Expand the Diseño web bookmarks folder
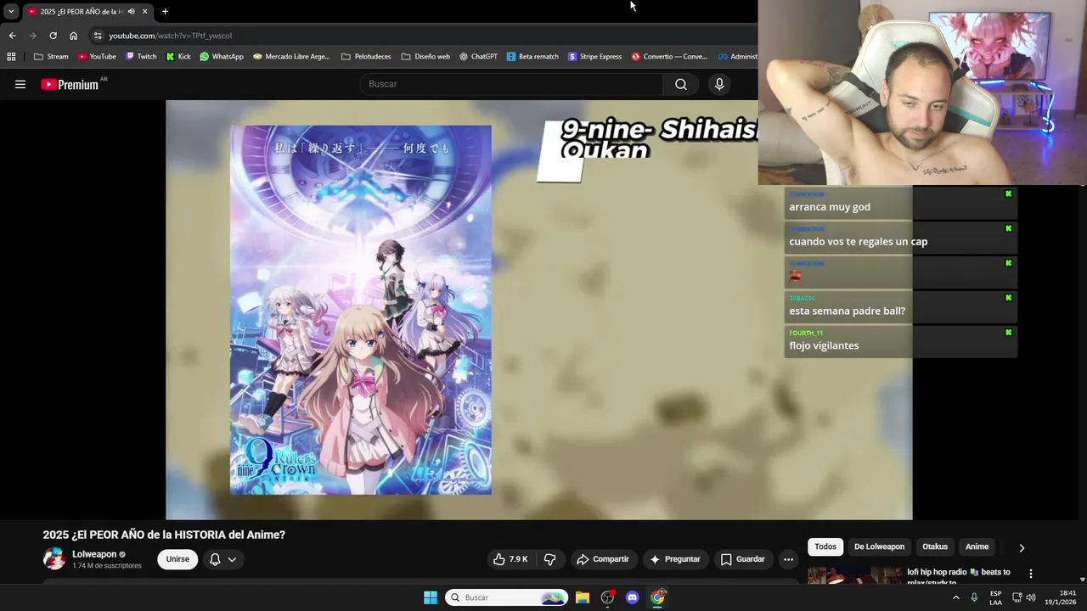This screenshot has width=1087, height=611. pyautogui.click(x=425, y=57)
